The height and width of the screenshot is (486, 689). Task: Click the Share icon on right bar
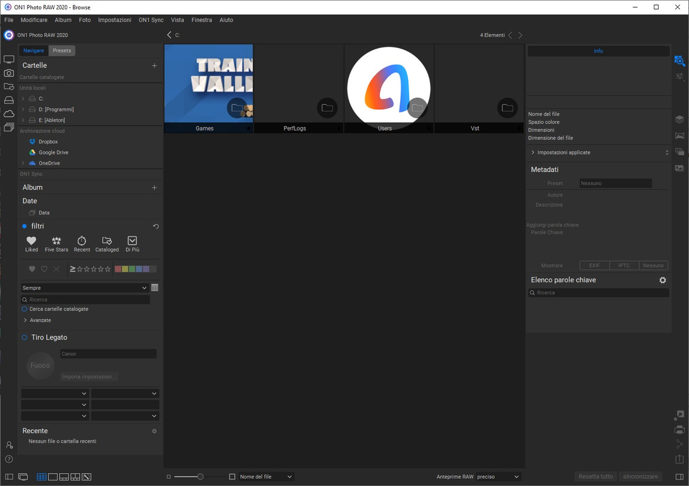[x=679, y=444]
